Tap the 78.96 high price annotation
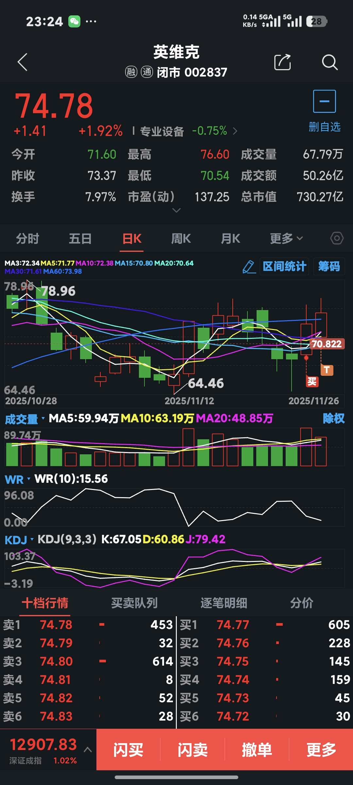This screenshot has width=353, height=785. point(58,291)
